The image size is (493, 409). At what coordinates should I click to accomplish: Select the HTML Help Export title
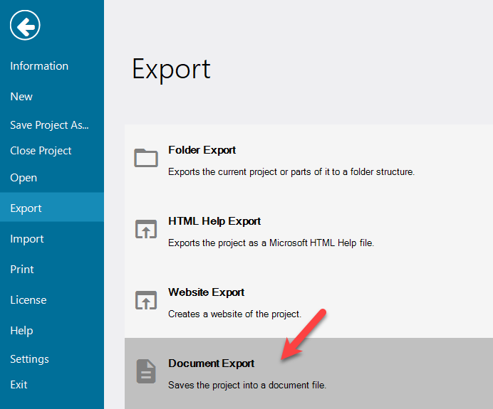coord(214,221)
